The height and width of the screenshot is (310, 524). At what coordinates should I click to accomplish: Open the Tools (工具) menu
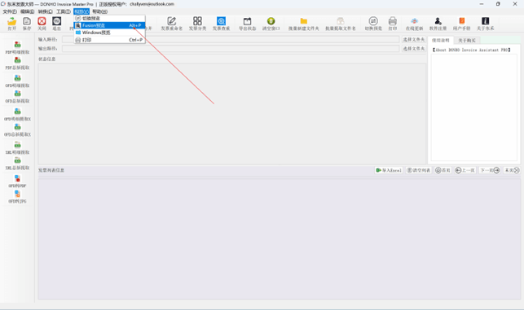64,11
